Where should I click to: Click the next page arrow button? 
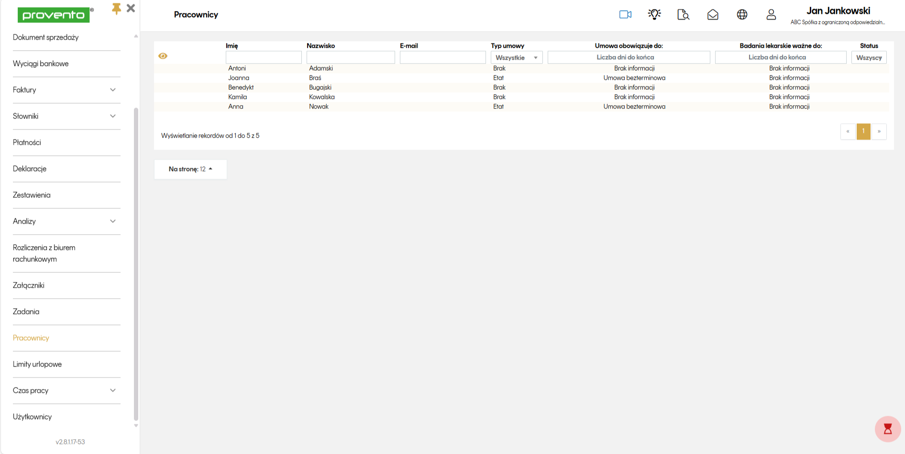pos(879,131)
